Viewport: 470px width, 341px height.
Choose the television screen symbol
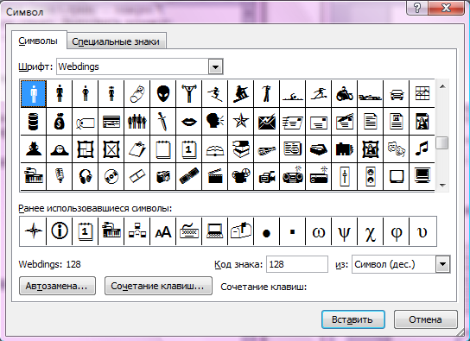pyautogui.click(x=397, y=176)
